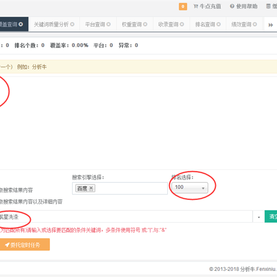
Task: Click the orange notification badge showing 0
Action: pyautogui.click(x=183, y=7)
